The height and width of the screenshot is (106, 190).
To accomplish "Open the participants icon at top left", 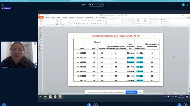I will (x=3, y=5).
